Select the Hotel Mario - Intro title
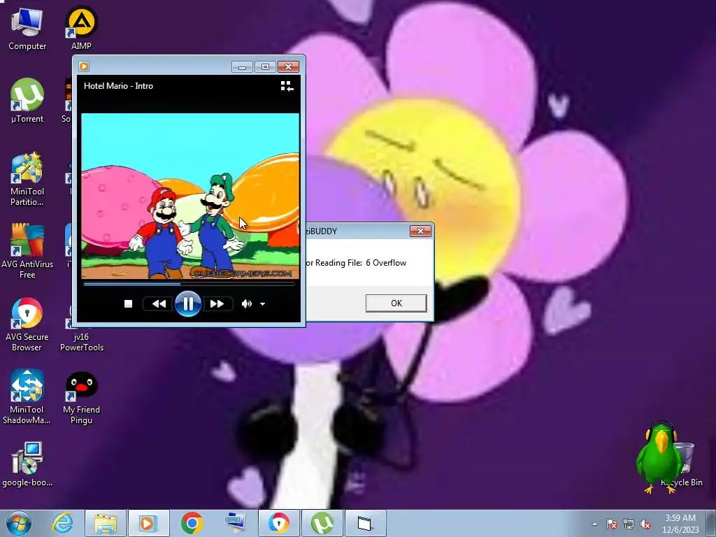The image size is (716, 537). tap(118, 86)
